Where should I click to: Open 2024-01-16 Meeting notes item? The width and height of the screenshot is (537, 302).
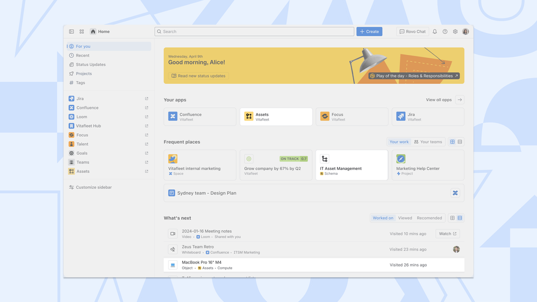(x=314, y=234)
